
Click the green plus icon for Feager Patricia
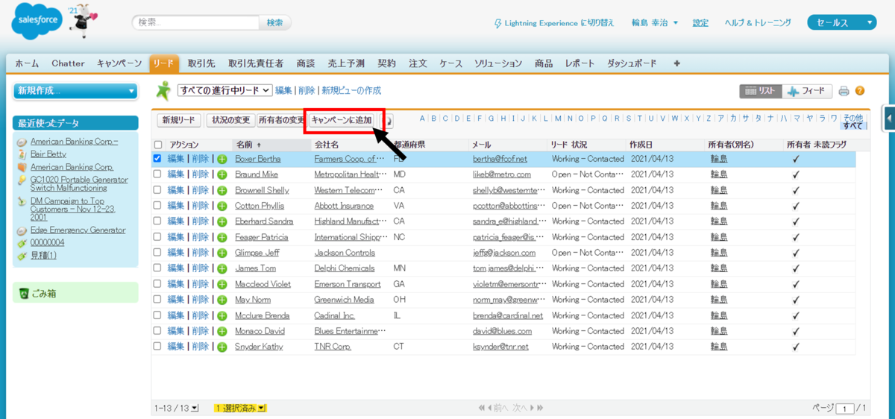pos(222,237)
